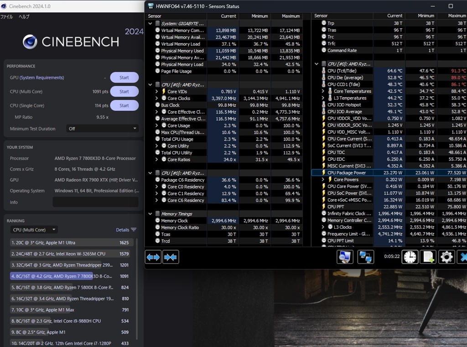Start the CPU (Single Core) test
Screen dimensions: 467x347
coord(124,105)
